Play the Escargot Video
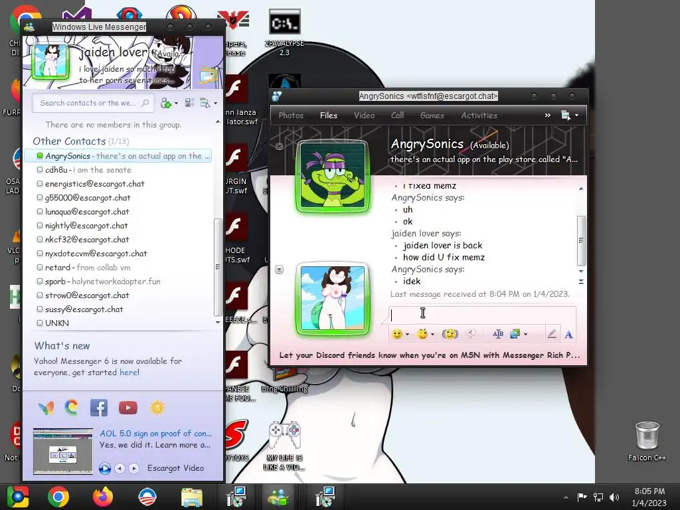 click(x=104, y=468)
